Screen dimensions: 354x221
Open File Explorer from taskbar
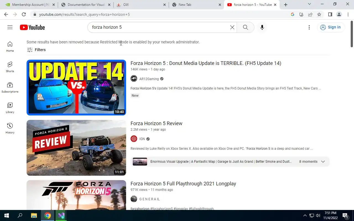click(34, 215)
